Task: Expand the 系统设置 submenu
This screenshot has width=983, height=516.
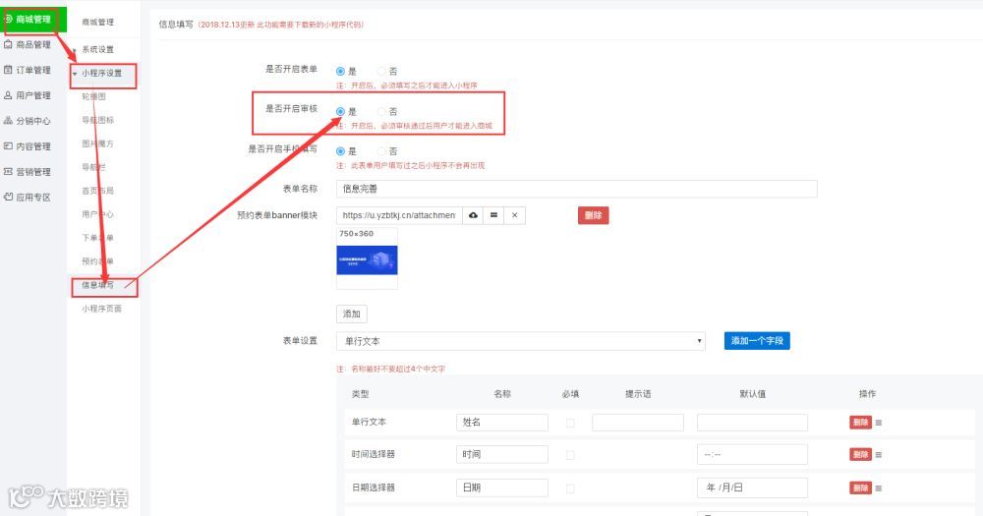Action: tap(97, 49)
